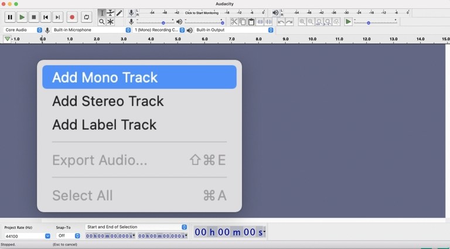This screenshot has width=450, height=249.
Task: Click the Copy icon
Action: tap(243, 22)
